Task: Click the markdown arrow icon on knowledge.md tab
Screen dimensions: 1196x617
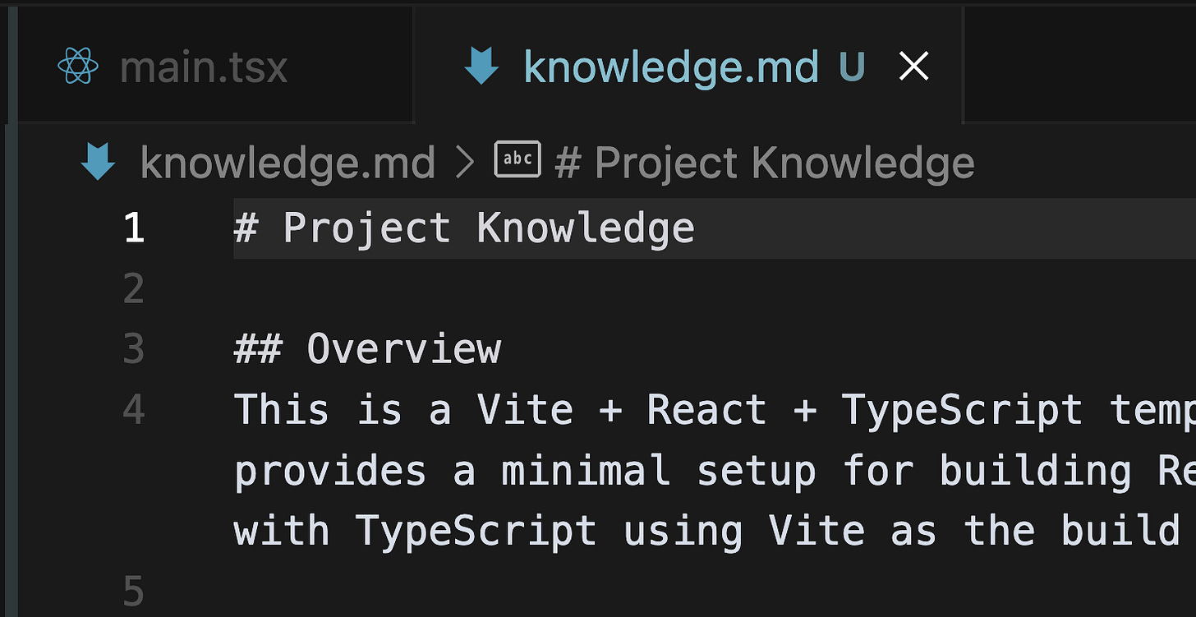Action: click(481, 66)
